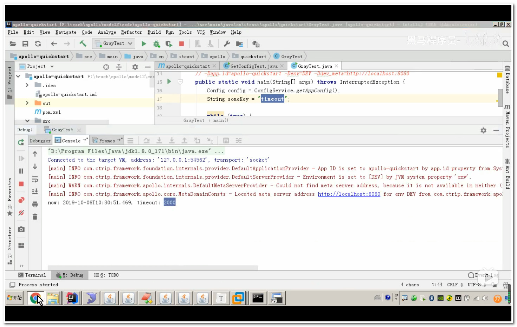Run with coverage icon in toolbar
This screenshot has height=327, width=517.
coord(169,44)
